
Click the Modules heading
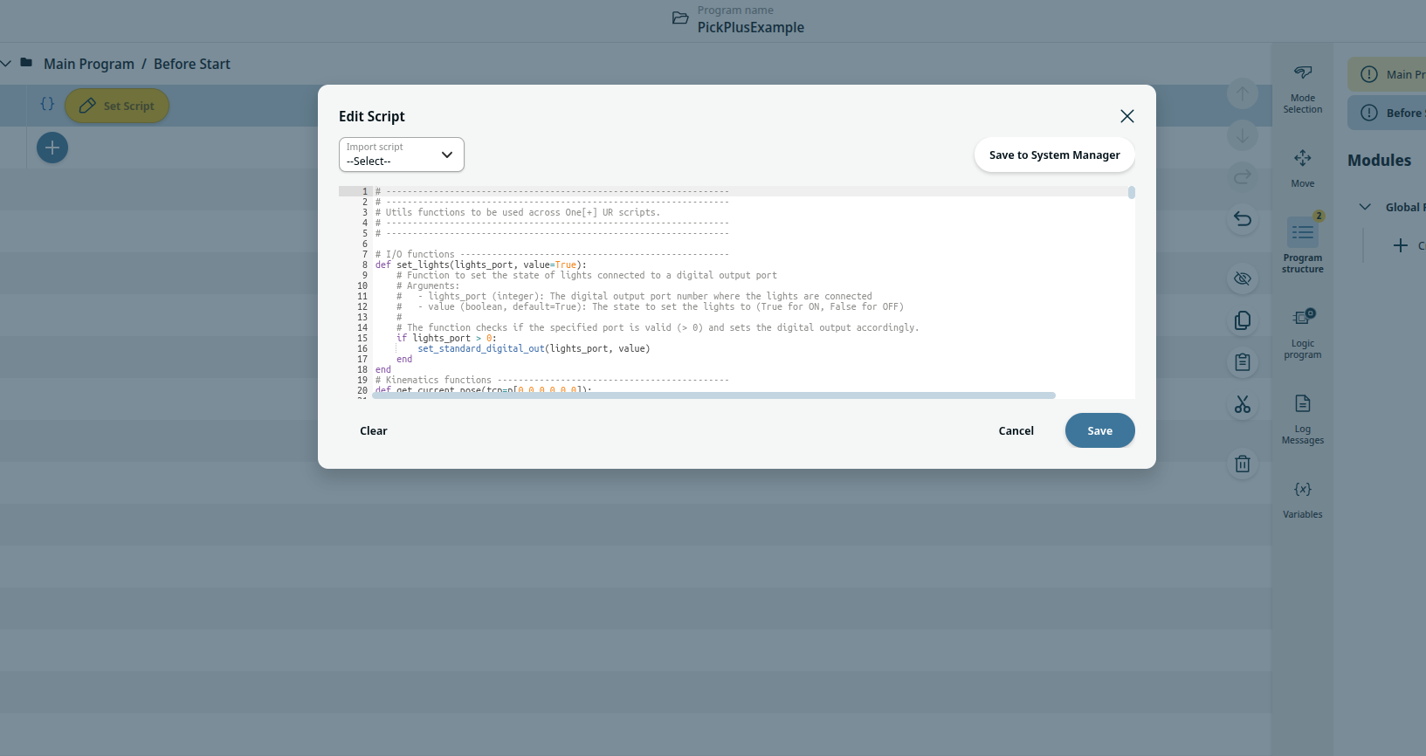pos(1379,161)
